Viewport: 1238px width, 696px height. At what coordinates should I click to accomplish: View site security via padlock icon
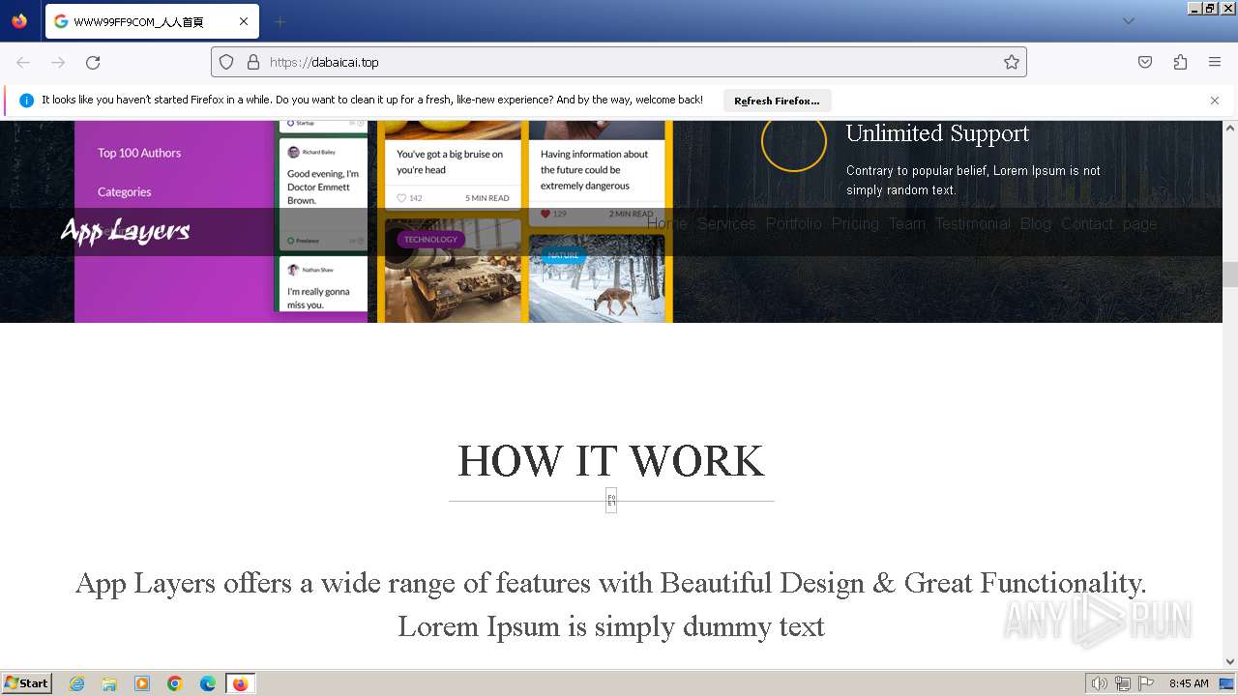click(253, 62)
